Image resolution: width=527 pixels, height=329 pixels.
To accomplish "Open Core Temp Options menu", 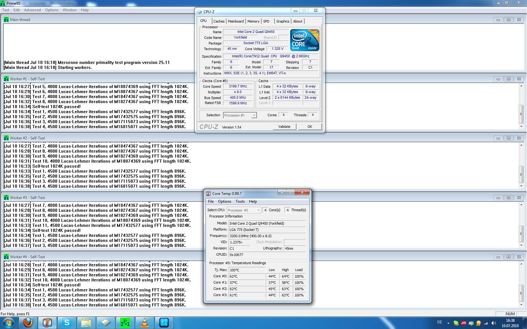I will (x=225, y=201).
